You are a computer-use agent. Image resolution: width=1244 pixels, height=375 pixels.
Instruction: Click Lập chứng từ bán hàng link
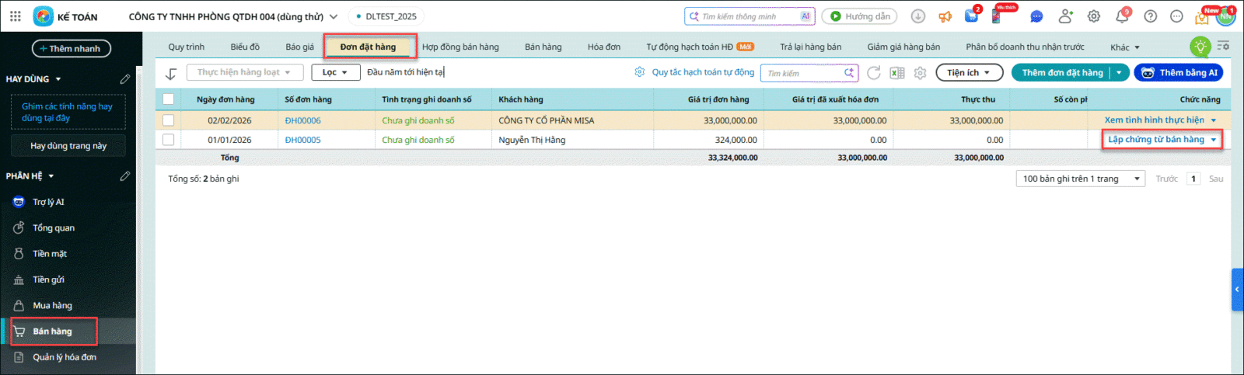click(x=1155, y=140)
